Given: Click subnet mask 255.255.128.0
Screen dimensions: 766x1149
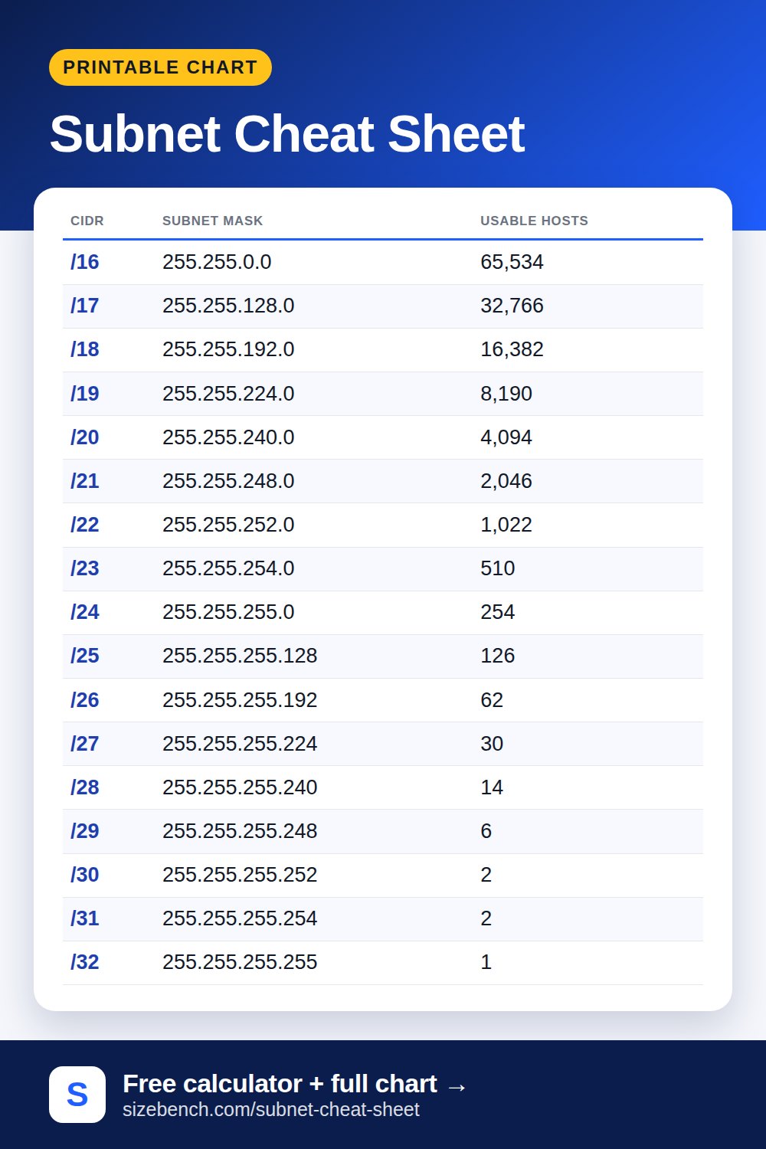Looking at the screenshot, I should coord(228,306).
